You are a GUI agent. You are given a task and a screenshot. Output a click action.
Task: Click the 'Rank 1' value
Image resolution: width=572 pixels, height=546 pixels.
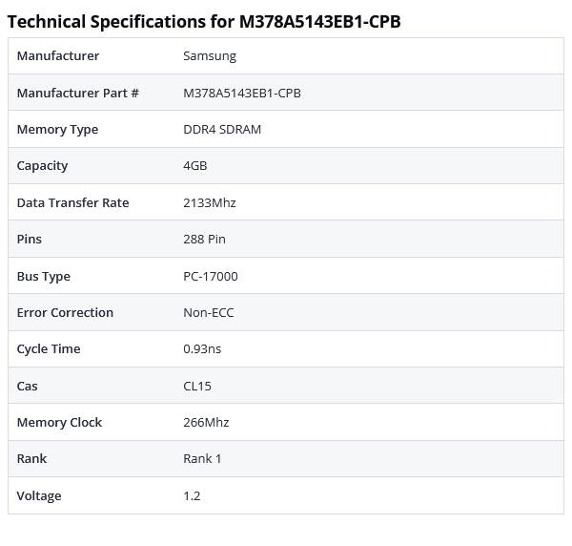coord(202,458)
